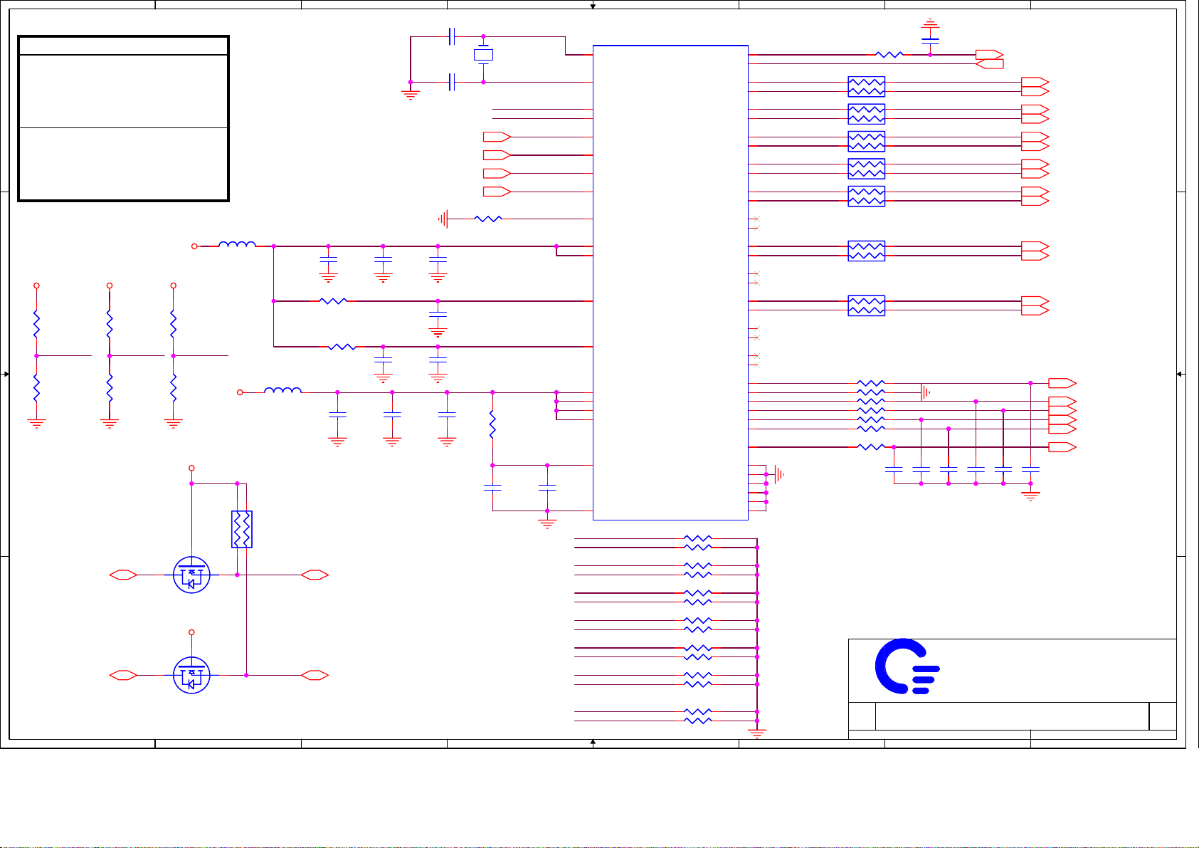Select the vertical resistor pack above the MOSFETs
The width and height of the screenshot is (1199, 848).
click(242, 529)
